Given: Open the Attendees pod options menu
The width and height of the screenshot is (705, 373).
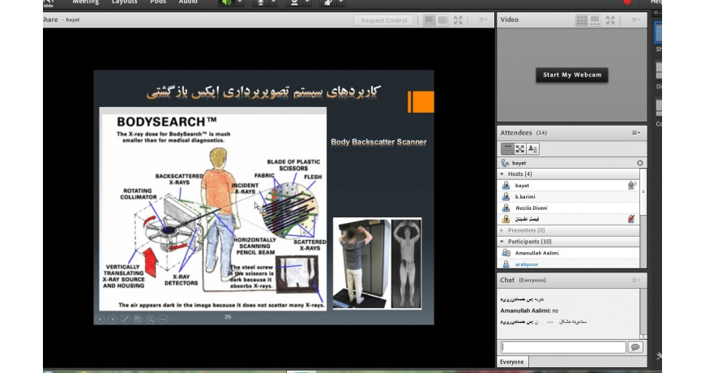Looking at the screenshot, I should [x=636, y=133].
